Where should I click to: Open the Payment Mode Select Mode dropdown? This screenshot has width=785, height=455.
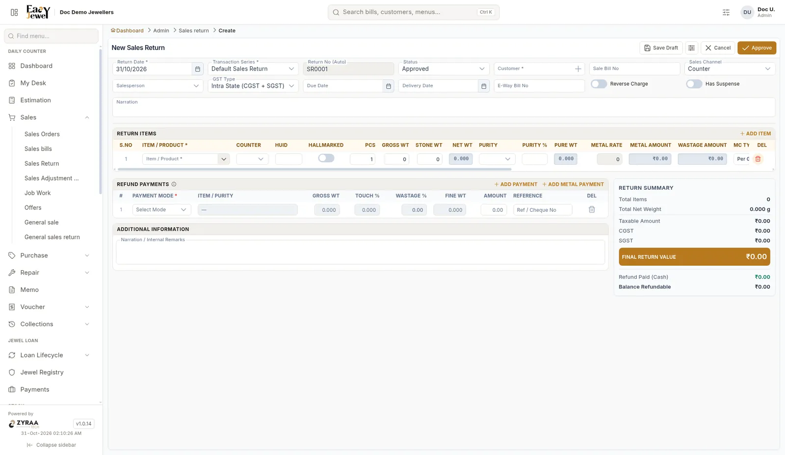tap(161, 210)
